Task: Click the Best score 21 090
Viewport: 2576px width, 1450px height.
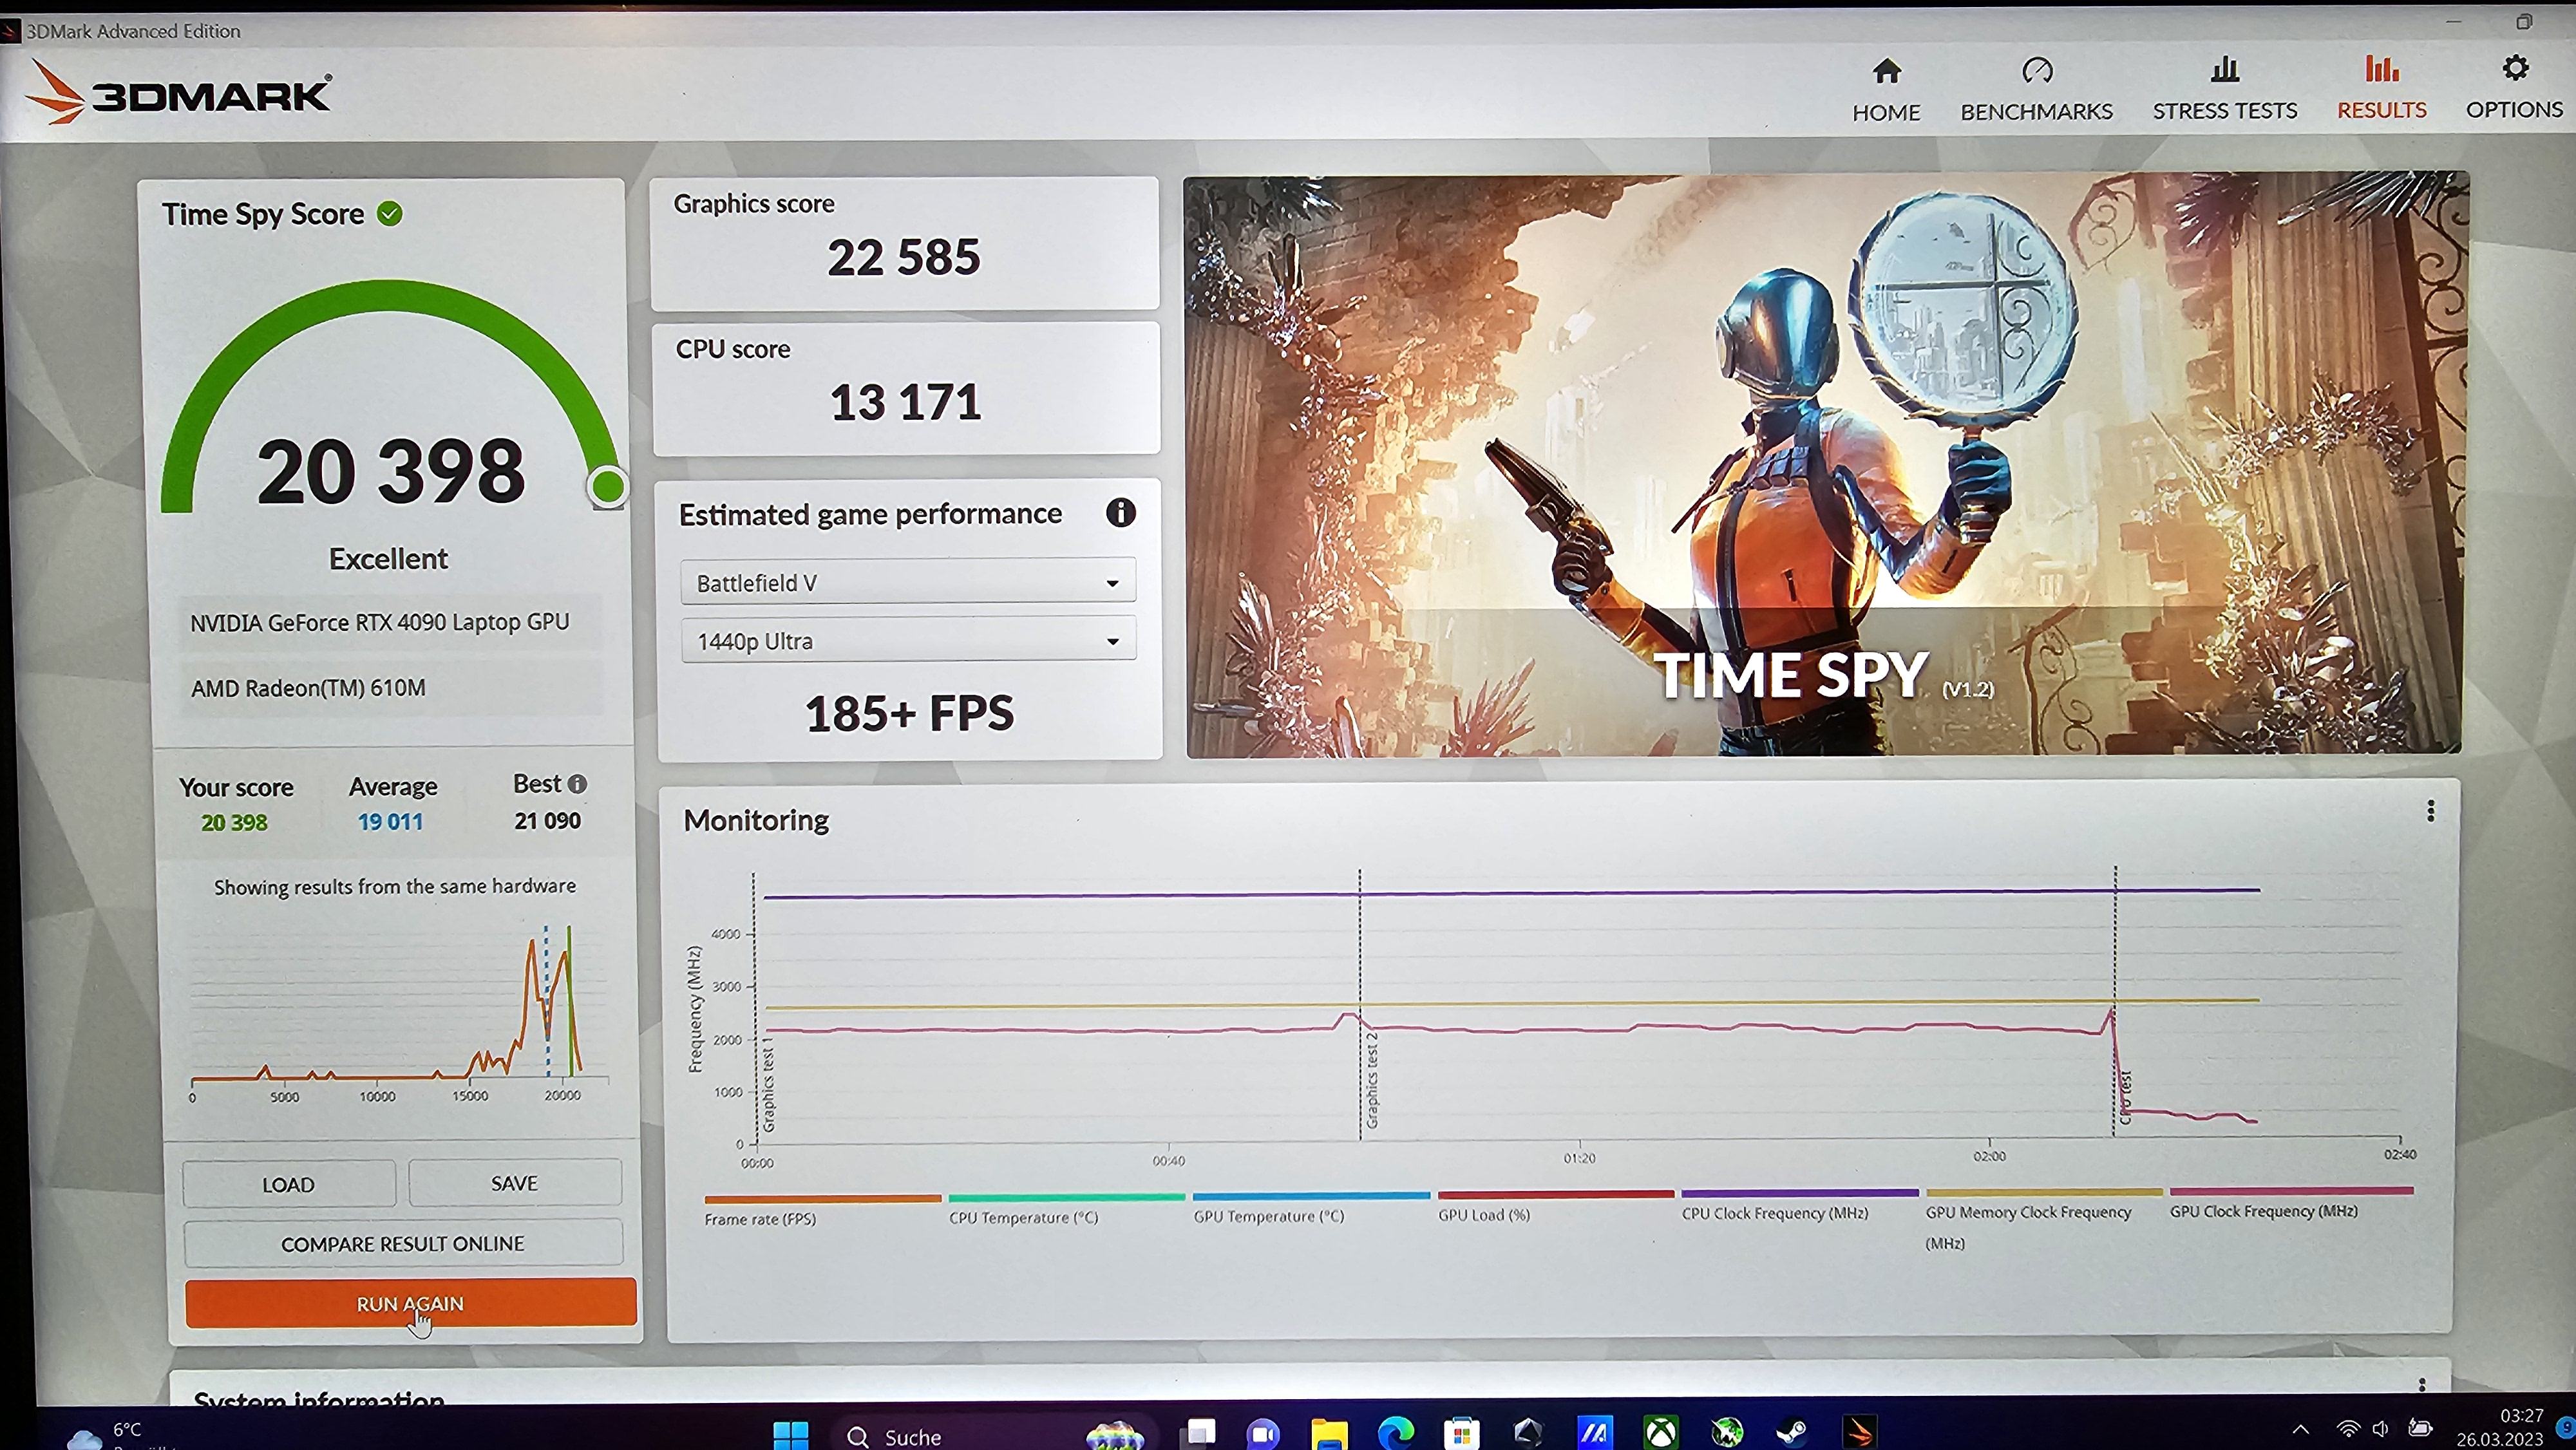Action: (x=547, y=820)
